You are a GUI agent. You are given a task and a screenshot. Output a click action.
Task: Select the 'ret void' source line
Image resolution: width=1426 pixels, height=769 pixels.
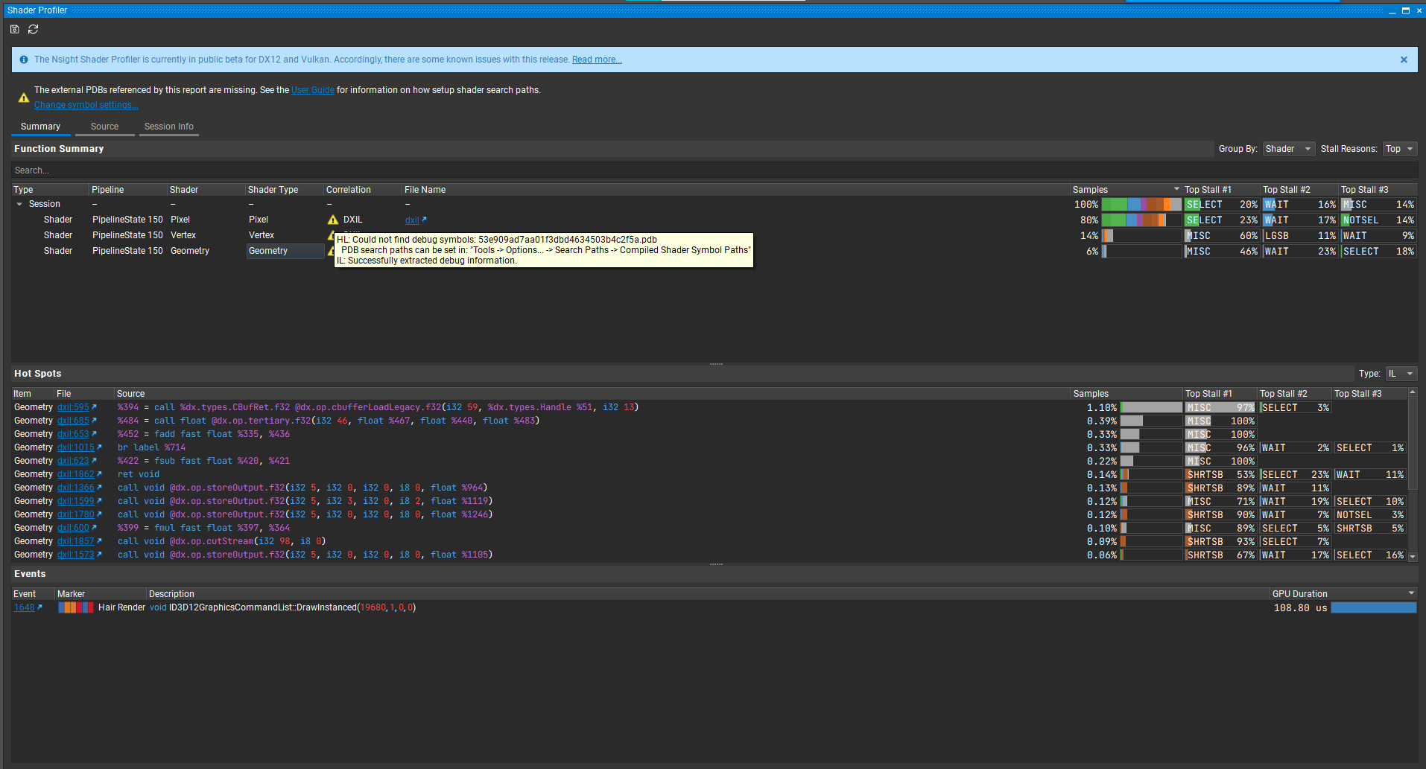click(x=139, y=474)
